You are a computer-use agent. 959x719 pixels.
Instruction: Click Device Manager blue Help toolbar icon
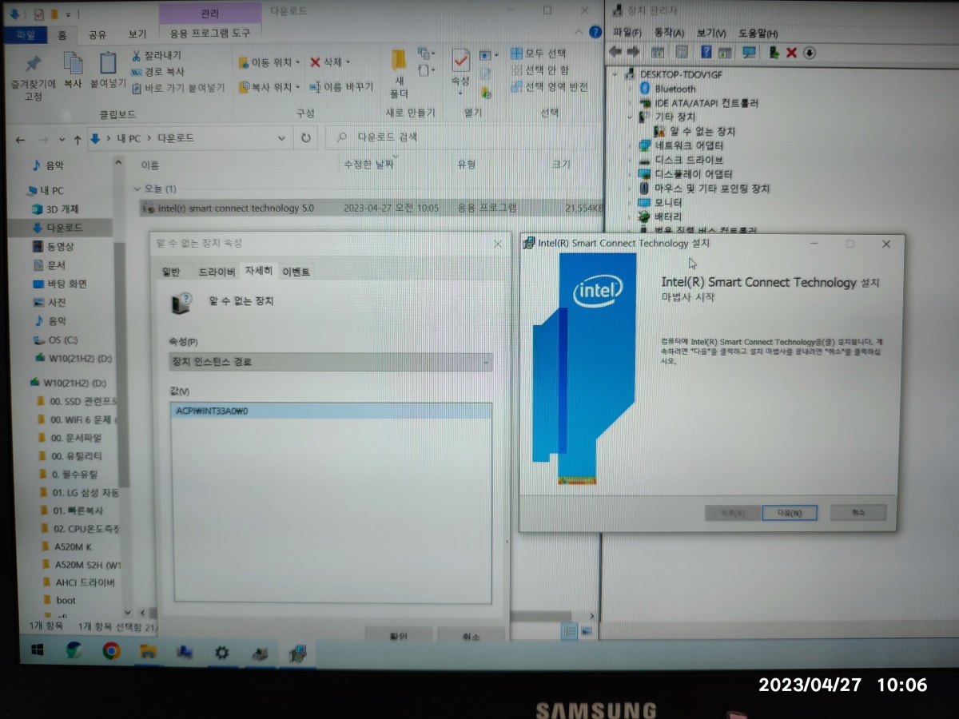706,52
